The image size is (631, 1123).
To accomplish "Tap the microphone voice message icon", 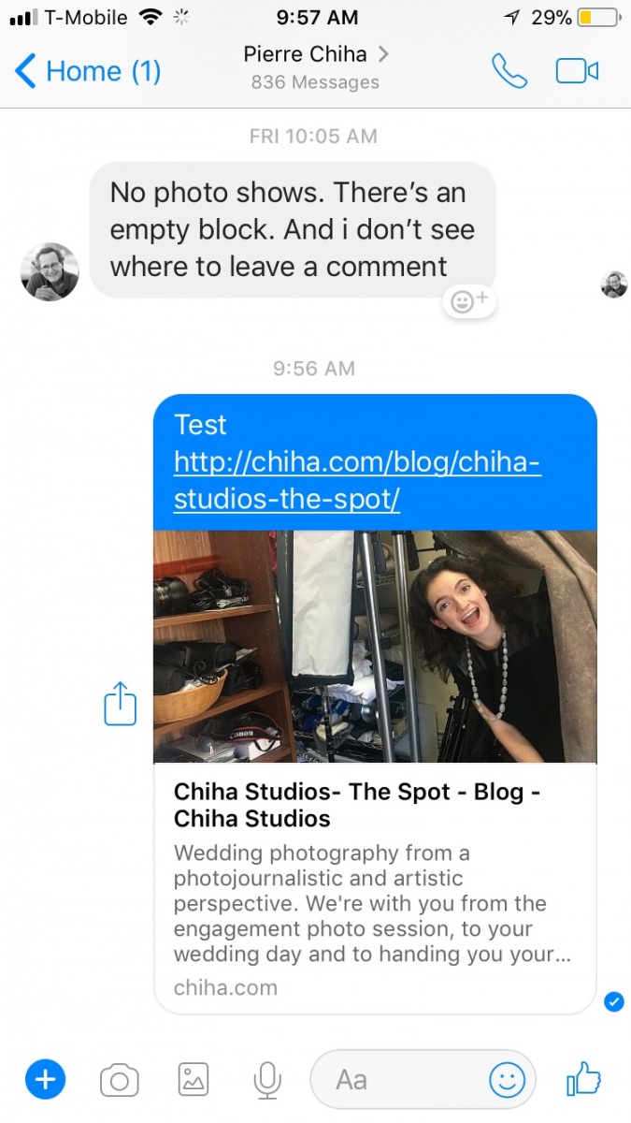I will click(267, 1081).
